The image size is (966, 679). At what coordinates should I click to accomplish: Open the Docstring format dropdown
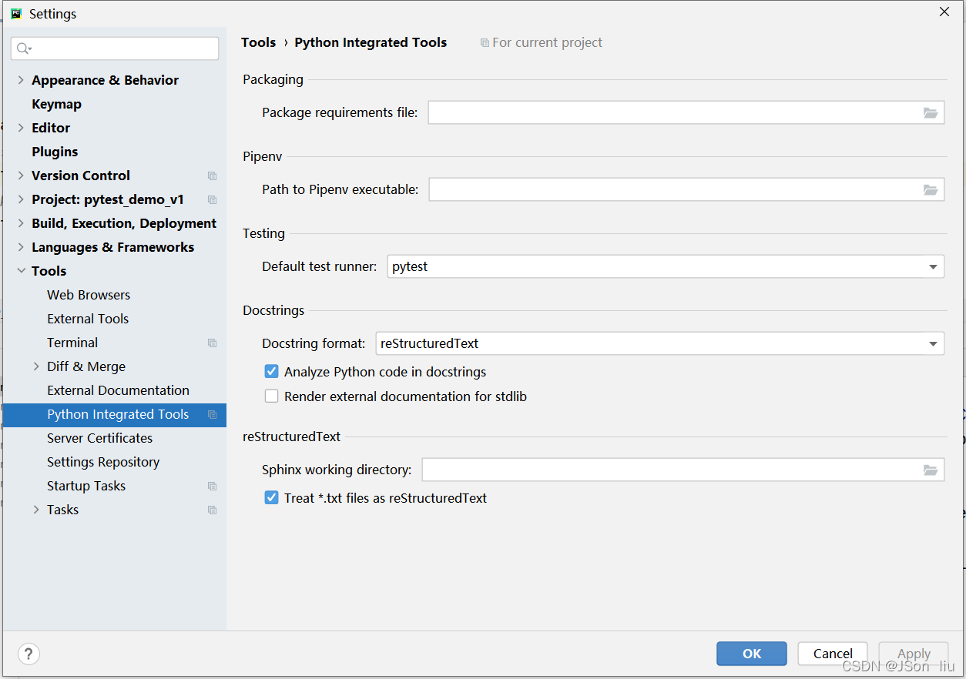click(x=933, y=344)
